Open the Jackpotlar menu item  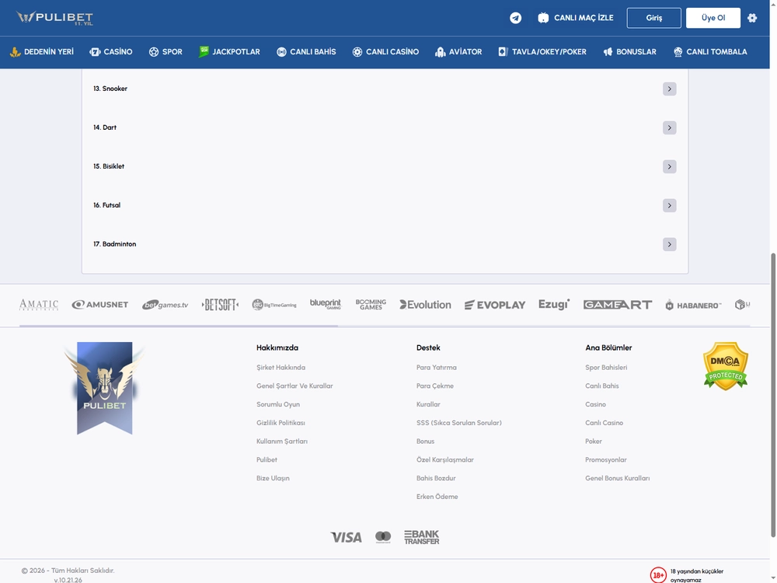(x=229, y=51)
